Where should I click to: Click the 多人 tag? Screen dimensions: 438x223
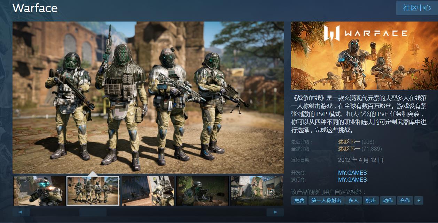[353, 200]
